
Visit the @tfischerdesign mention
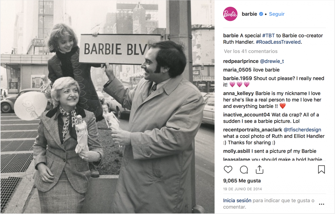pyautogui.click(x=302, y=130)
